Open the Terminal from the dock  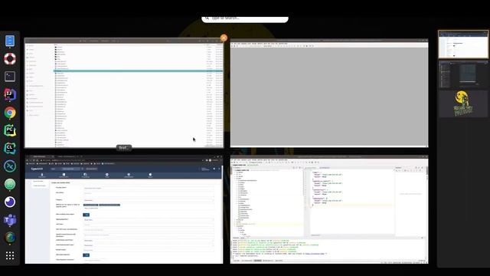tap(10, 77)
